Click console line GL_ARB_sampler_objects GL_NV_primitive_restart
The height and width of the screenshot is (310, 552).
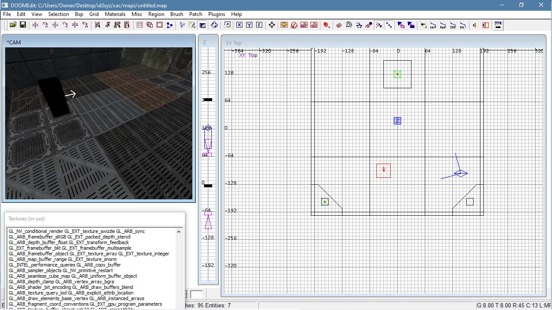tap(61, 270)
